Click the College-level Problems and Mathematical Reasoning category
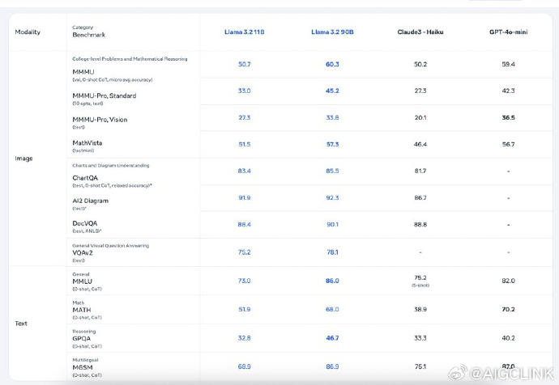The image size is (559, 385). [x=130, y=59]
